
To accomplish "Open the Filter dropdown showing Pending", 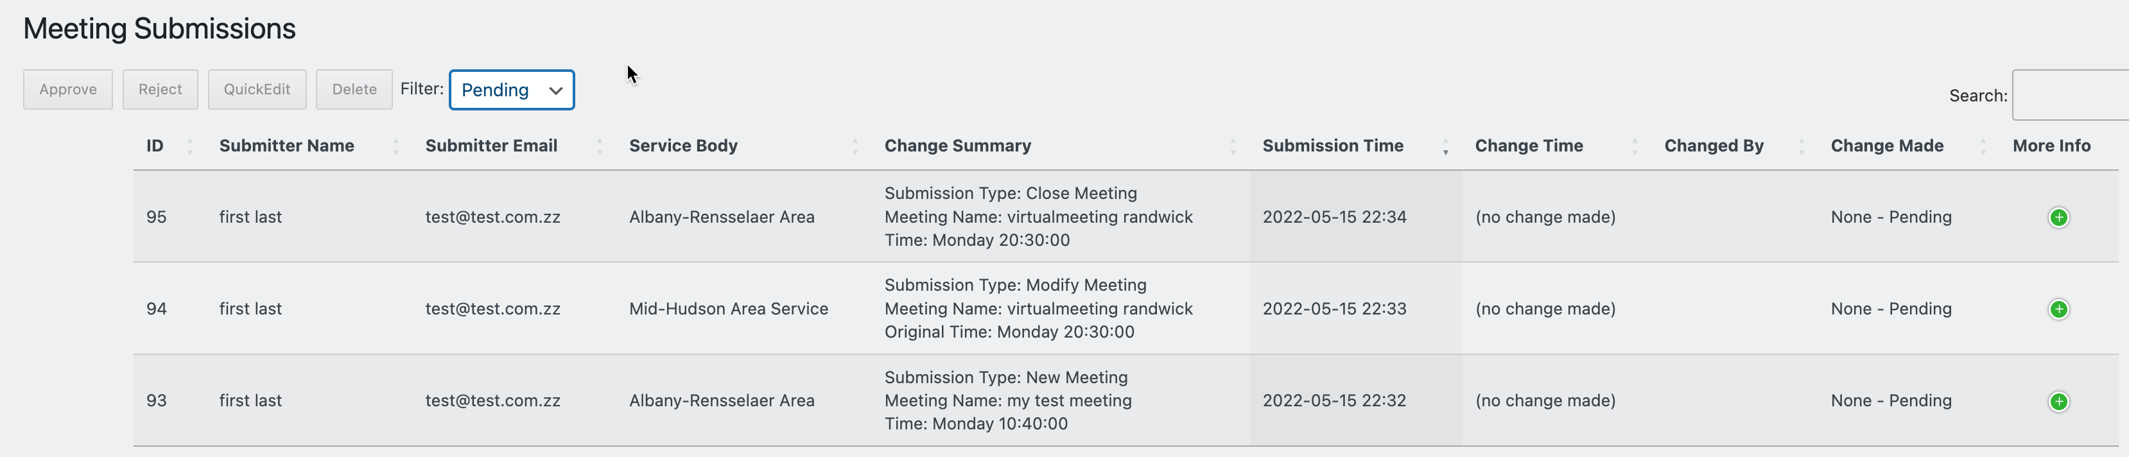I will click(511, 89).
